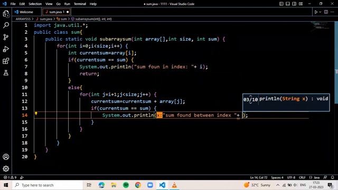The width and height of the screenshot is (338, 190).
Task: Show the next println signature overload
Action: point(250,103)
